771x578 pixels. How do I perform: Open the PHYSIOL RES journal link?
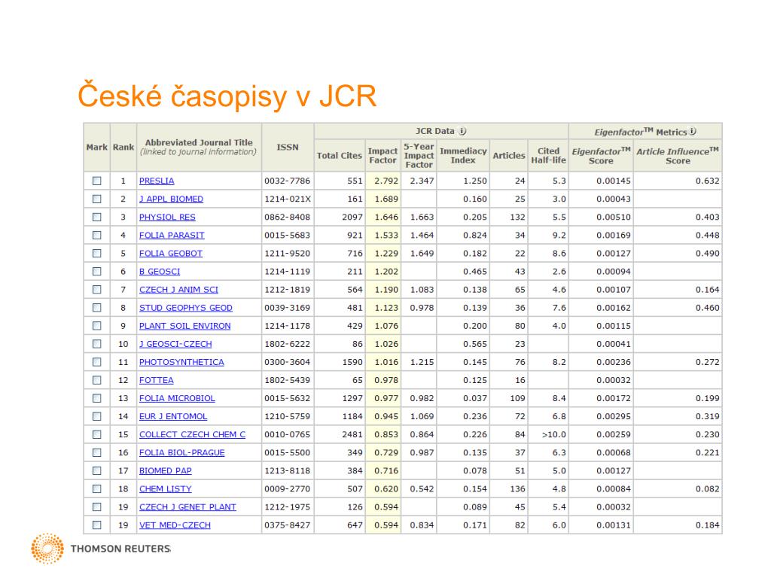(x=167, y=218)
